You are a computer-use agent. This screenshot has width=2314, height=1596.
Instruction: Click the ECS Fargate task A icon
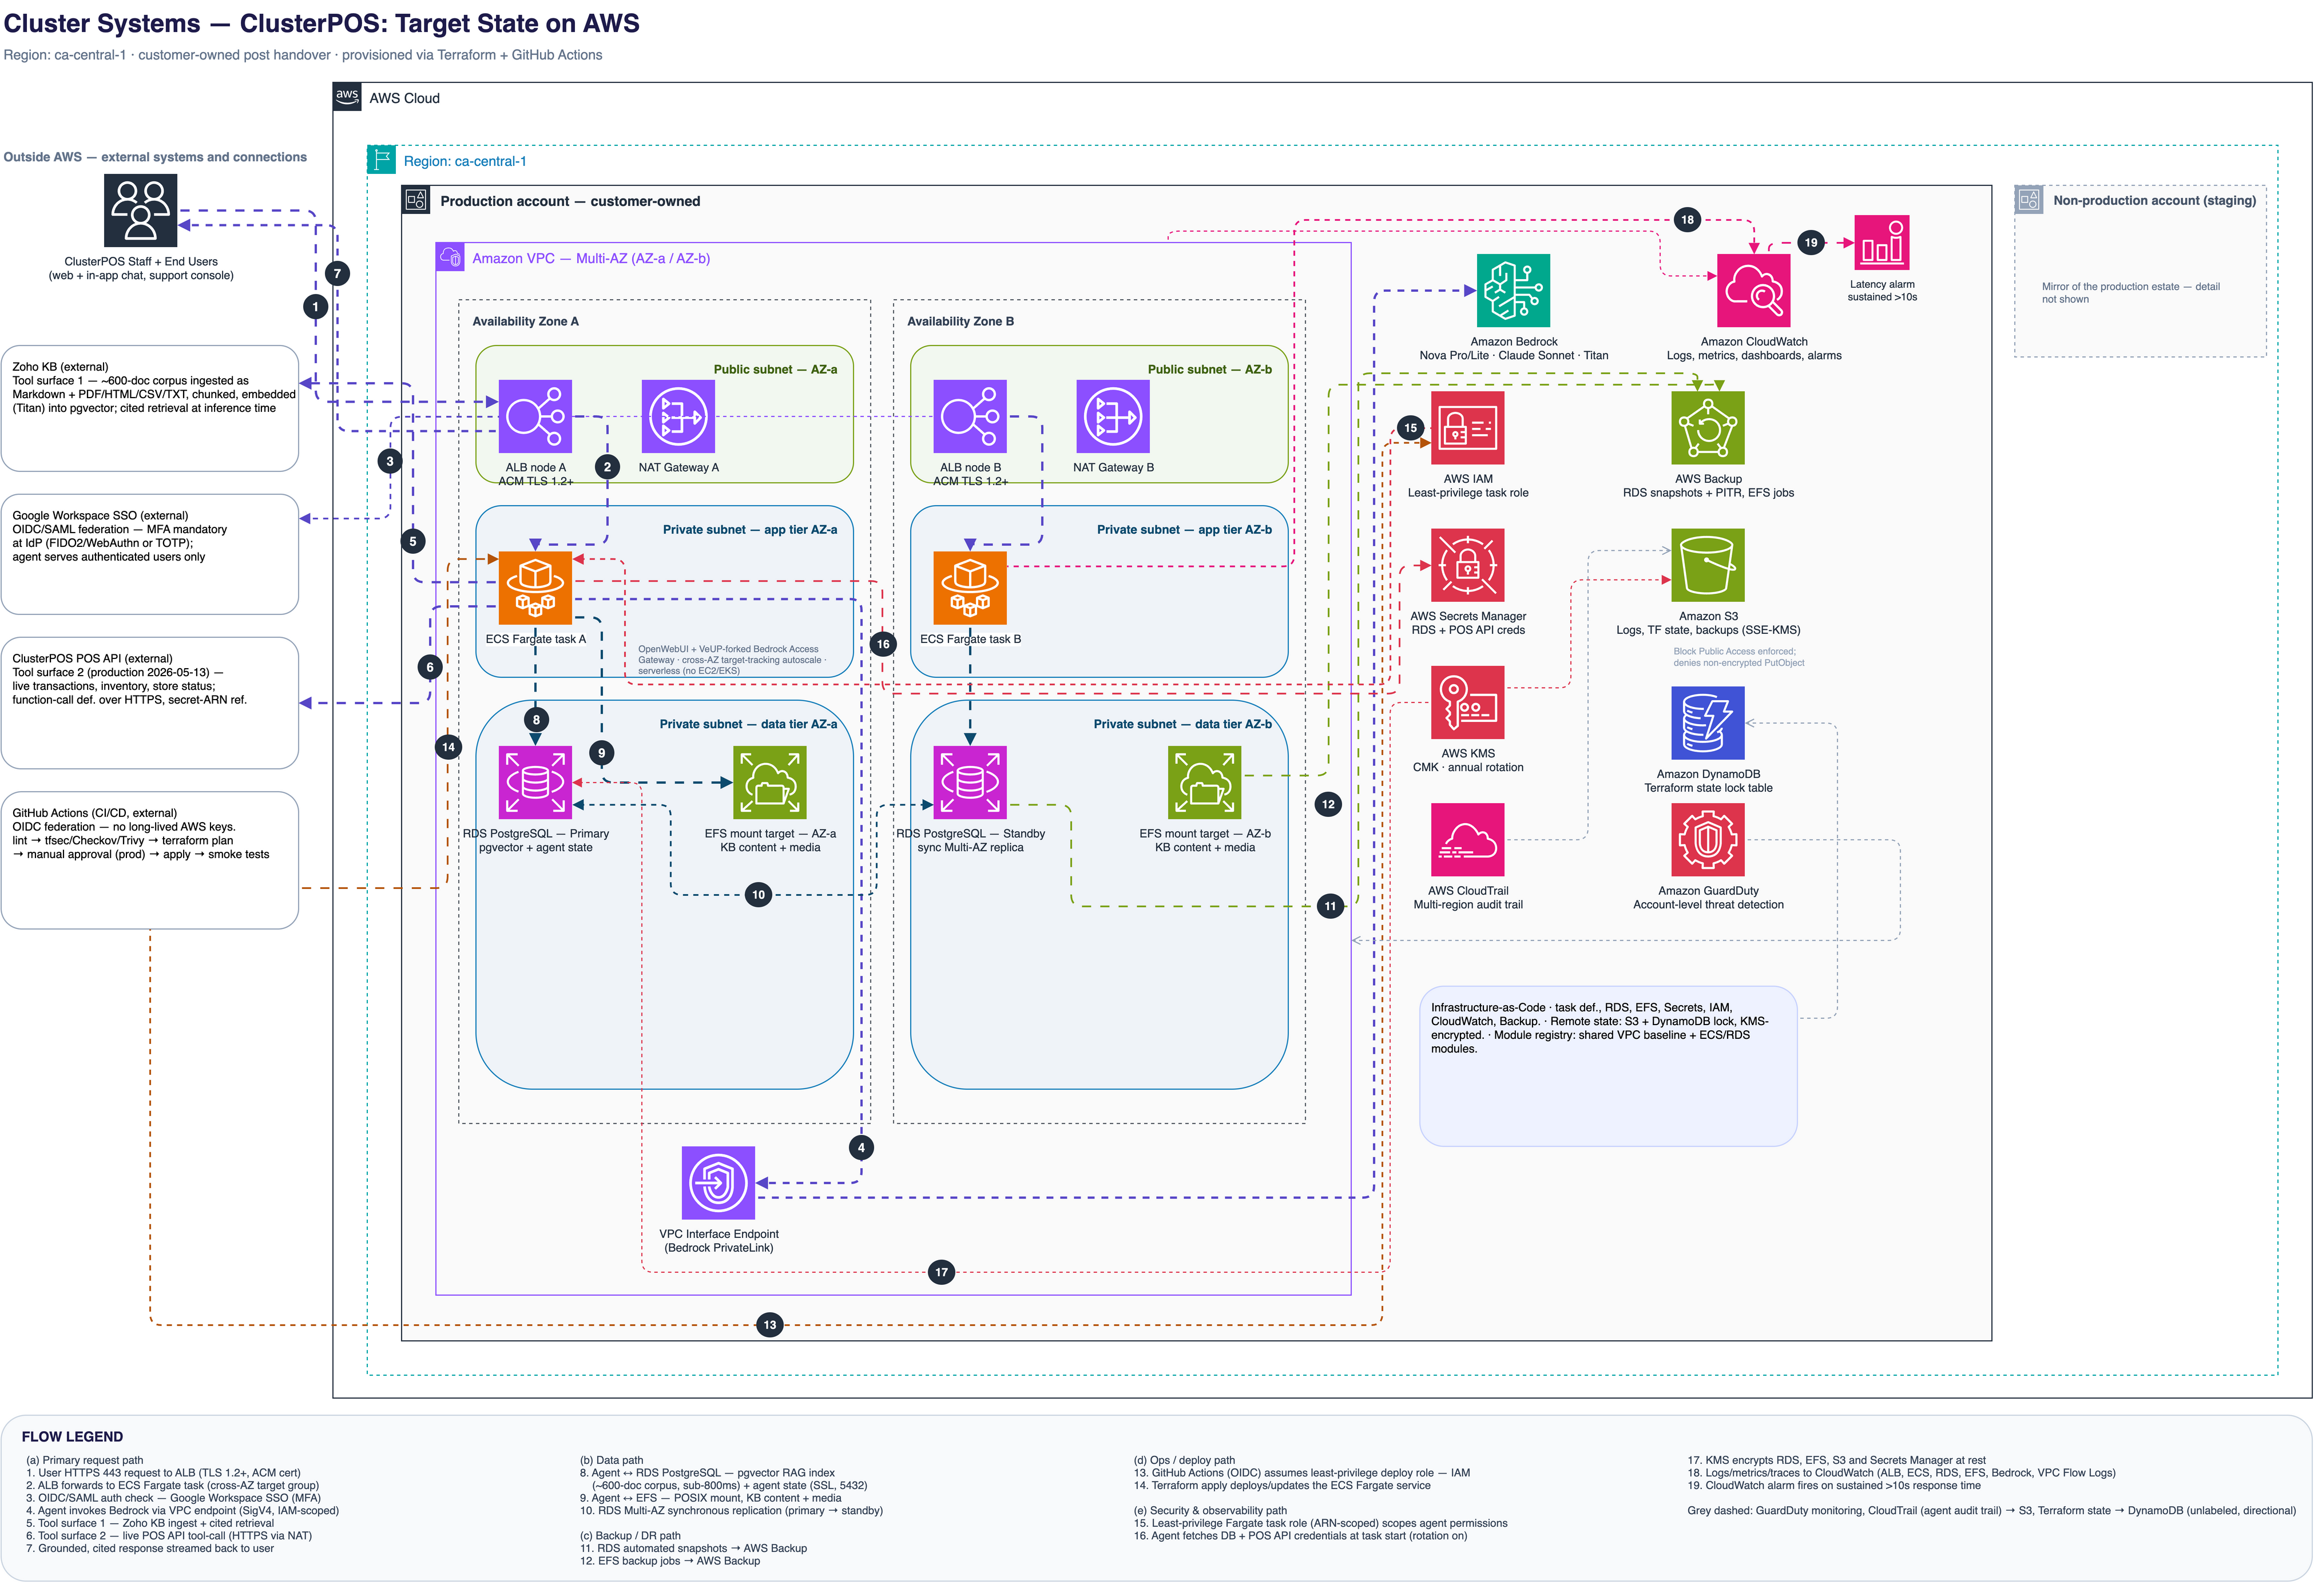[x=535, y=588]
